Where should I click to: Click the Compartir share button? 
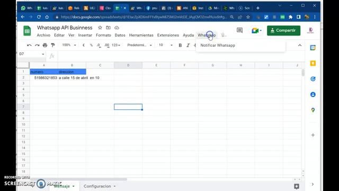pos(284,31)
